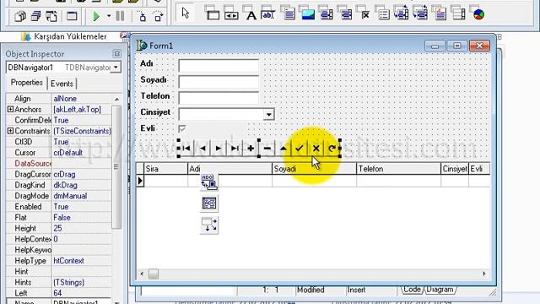
Task: Pick the DBChart component (pie chart icon)
Action: point(478,14)
